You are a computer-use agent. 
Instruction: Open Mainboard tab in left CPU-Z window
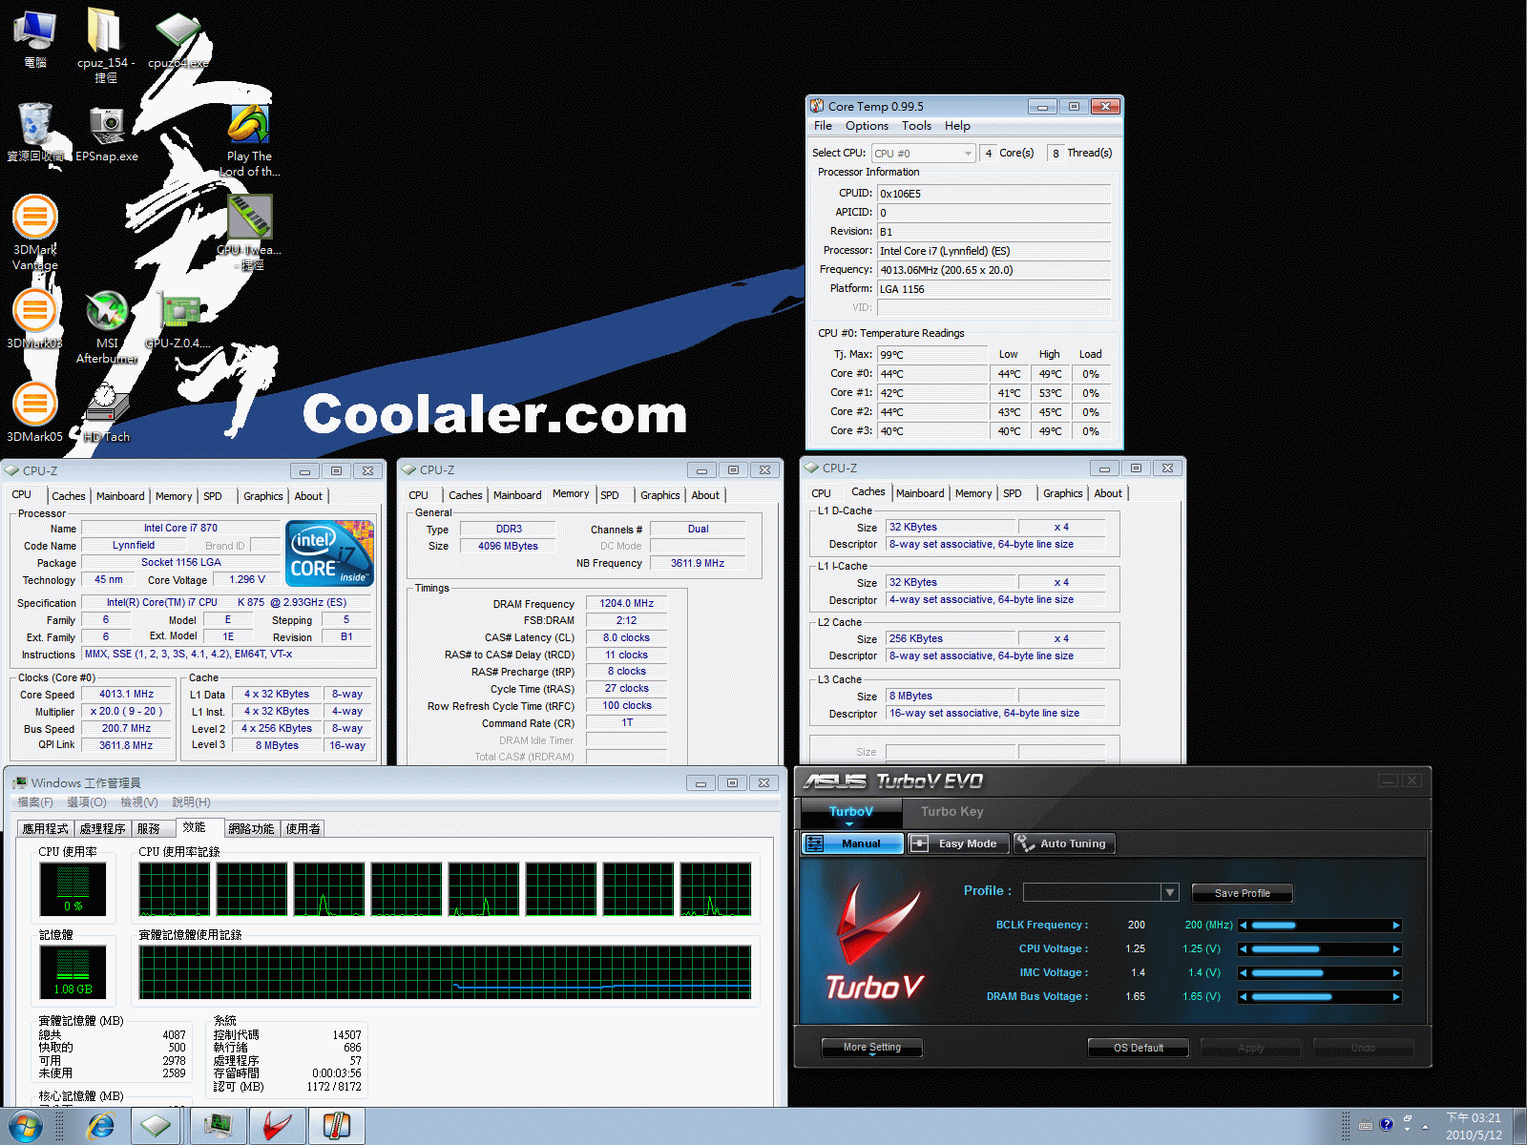[x=120, y=496]
